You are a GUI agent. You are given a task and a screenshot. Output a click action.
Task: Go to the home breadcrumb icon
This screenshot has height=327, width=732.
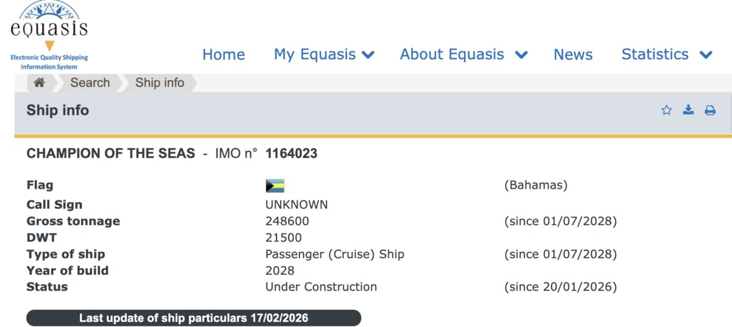pos(39,83)
